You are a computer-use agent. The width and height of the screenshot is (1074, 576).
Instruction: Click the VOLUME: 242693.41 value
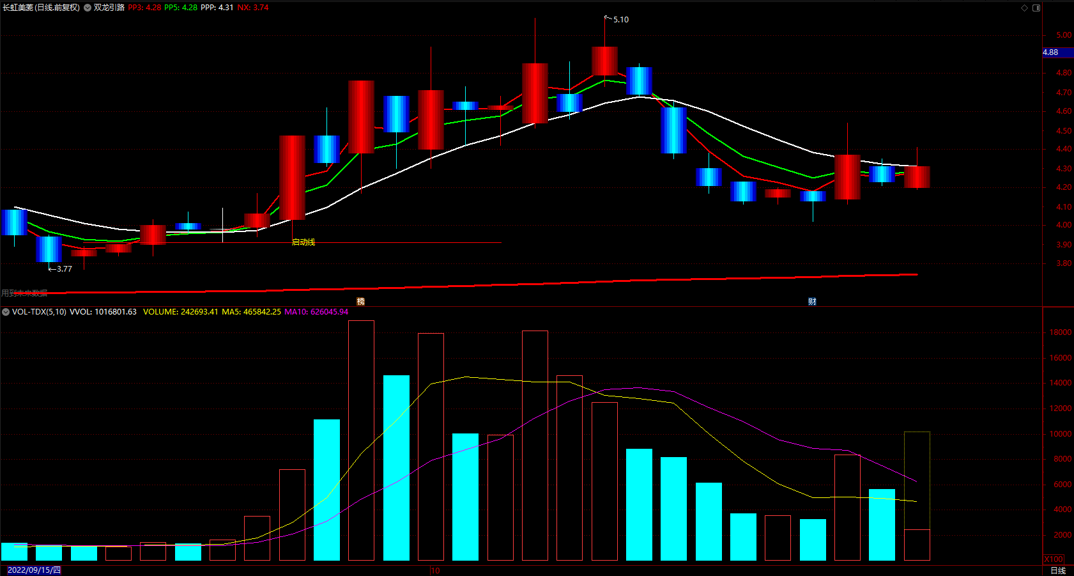tap(180, 312)
